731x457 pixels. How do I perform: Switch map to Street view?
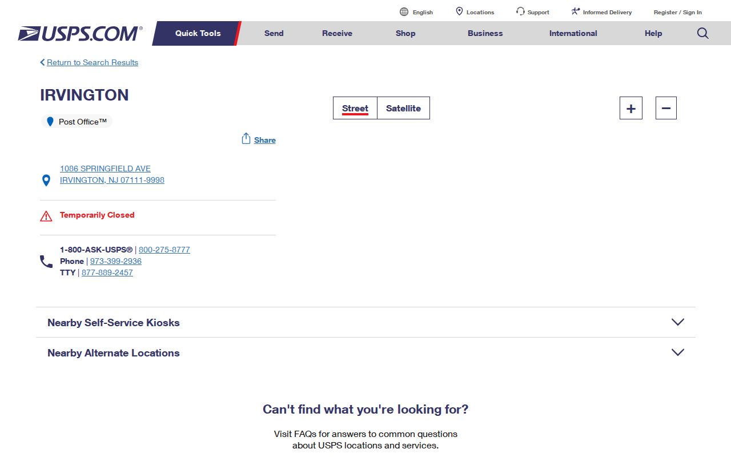coord(355,108)
